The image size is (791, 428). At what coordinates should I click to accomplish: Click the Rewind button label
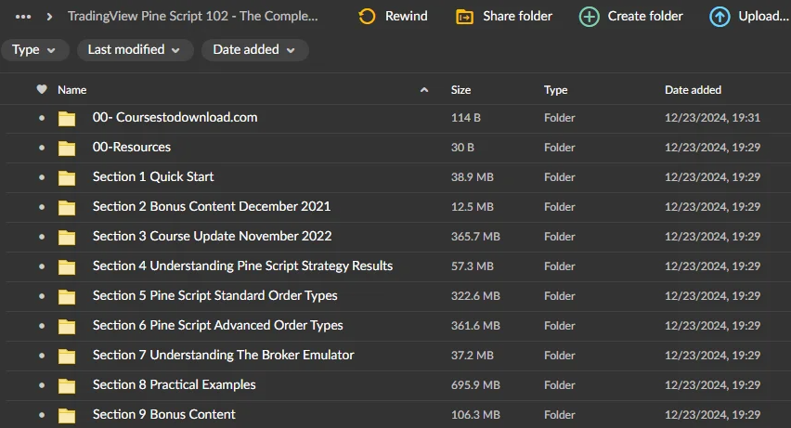point(406,16)
